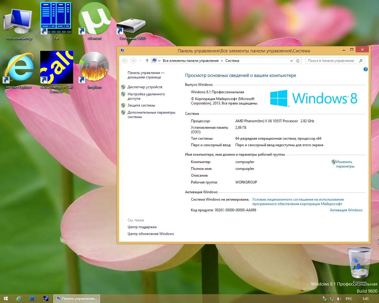Open the 'Этот компьютер' desktop icon

click(18, 24)
